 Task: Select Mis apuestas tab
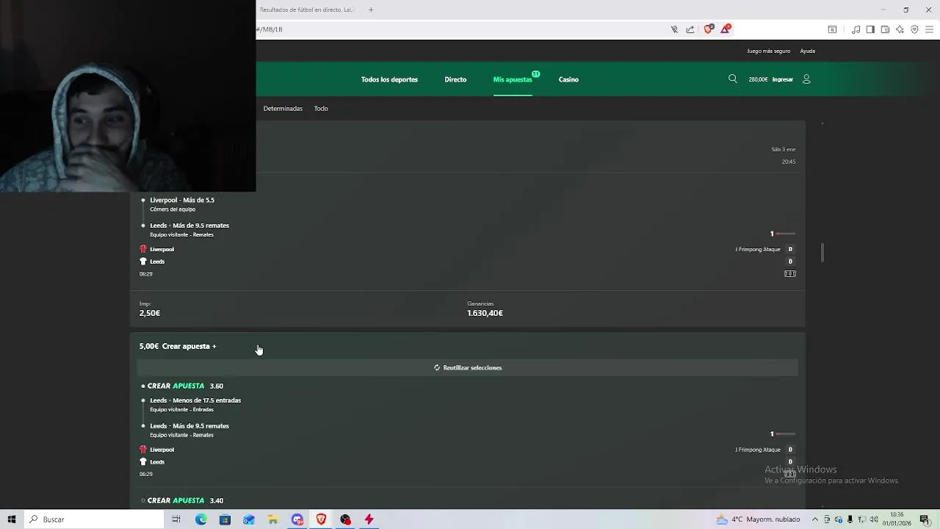pos(513,79)
